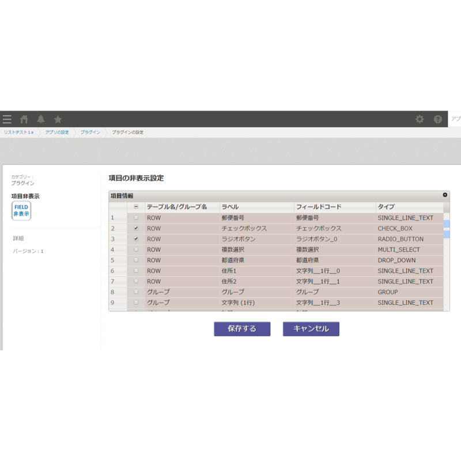The width and height of the screenshot is (461, 461).
Task: Close the 項目情報 panel with its corner icon
Action: pos(445,194)
